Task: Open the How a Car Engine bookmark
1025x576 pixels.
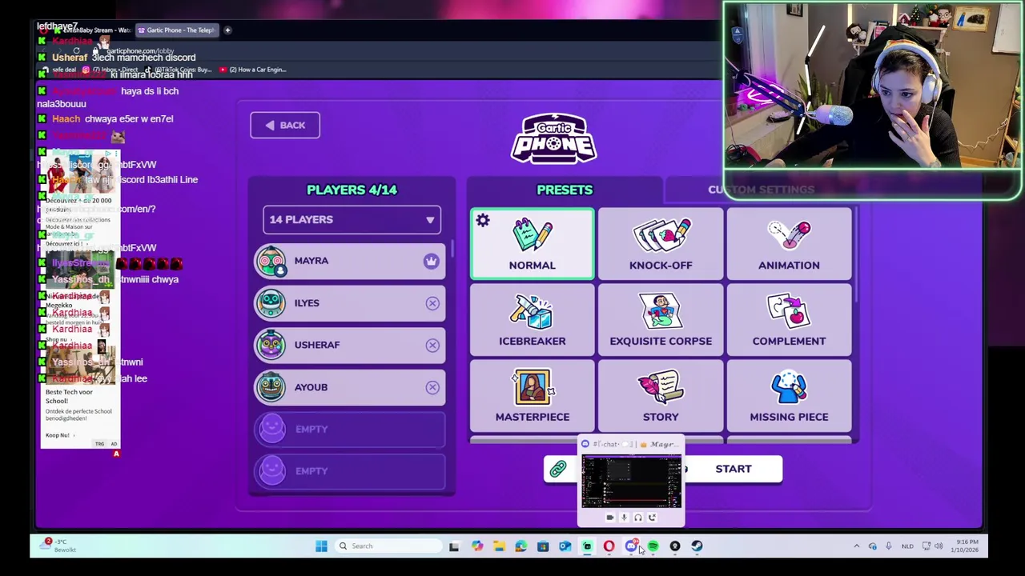Action: click(x=252, y=70)
